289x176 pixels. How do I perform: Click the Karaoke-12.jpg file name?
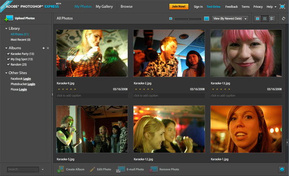pos(144,159)
